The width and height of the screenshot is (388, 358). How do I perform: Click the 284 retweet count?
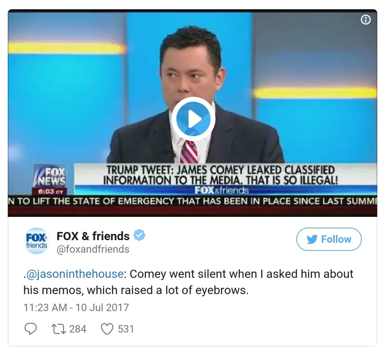pos(78,329)
